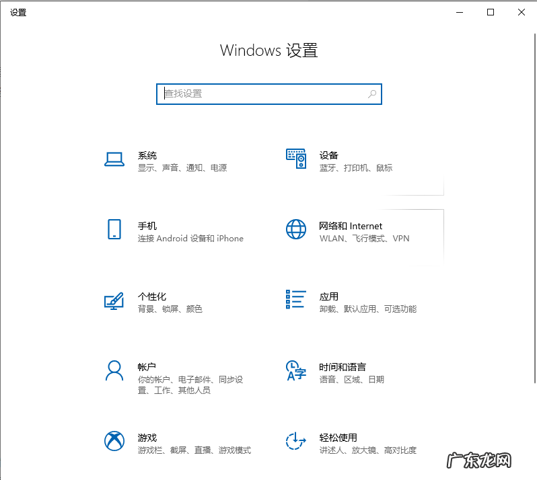
Task: Focus the 查找设置 search field
Action: [x=269, y=94]
